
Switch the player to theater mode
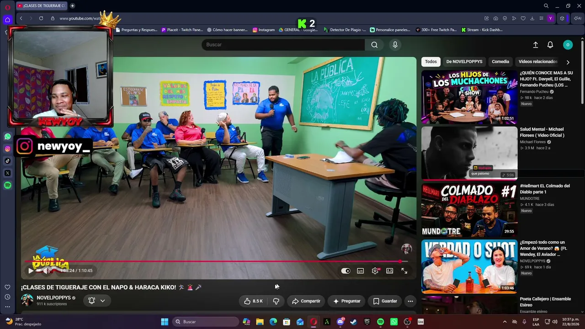[390, 271]
